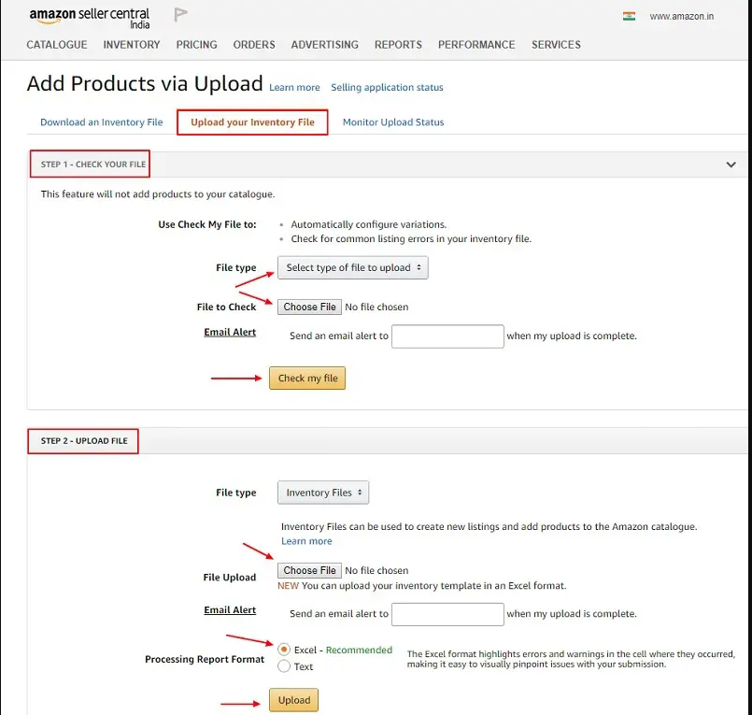This screenshot has height=715, width=752.
Task: Click the File Upload label
Action: (x=229, y=578)
